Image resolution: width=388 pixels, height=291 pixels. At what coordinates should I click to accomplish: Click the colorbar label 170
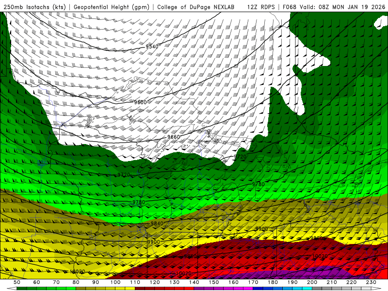click(x=253, y=282)
